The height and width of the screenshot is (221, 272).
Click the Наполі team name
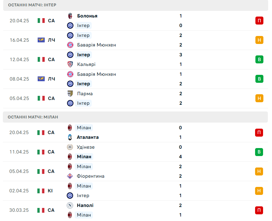click(x=85, y=205)
